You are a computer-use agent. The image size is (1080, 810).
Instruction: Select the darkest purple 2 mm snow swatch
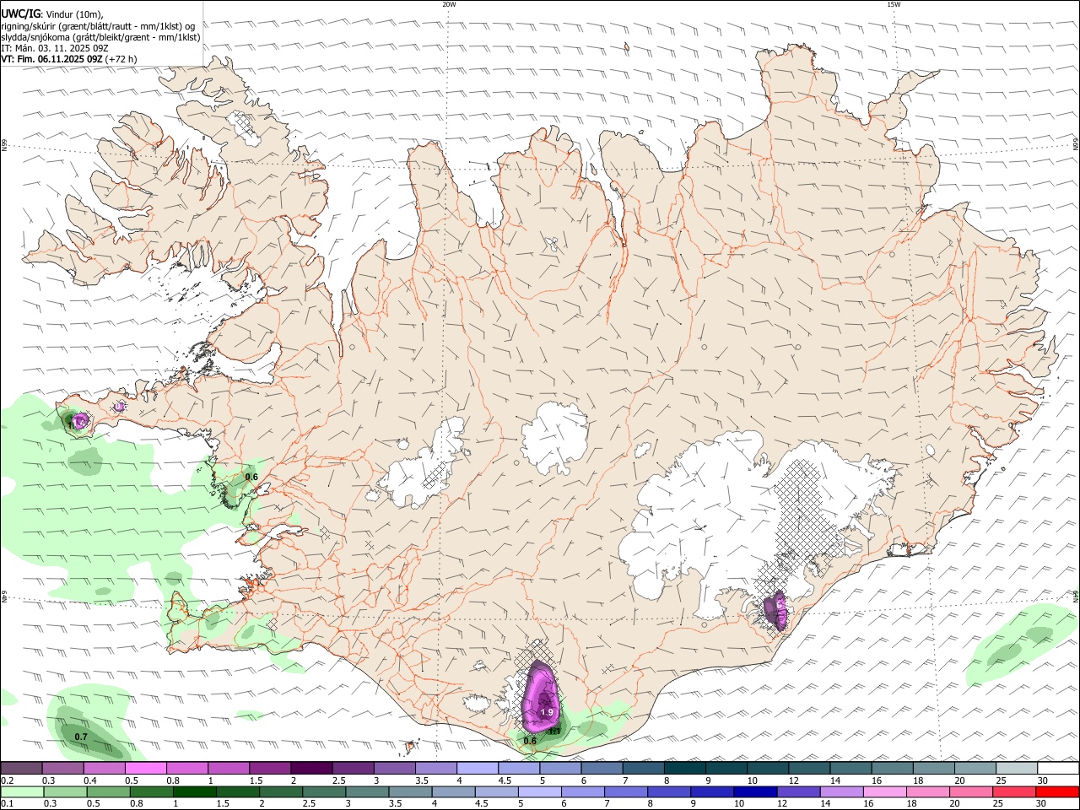point(310,768)
